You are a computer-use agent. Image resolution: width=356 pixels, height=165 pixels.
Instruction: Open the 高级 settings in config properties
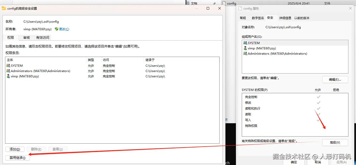335,142
